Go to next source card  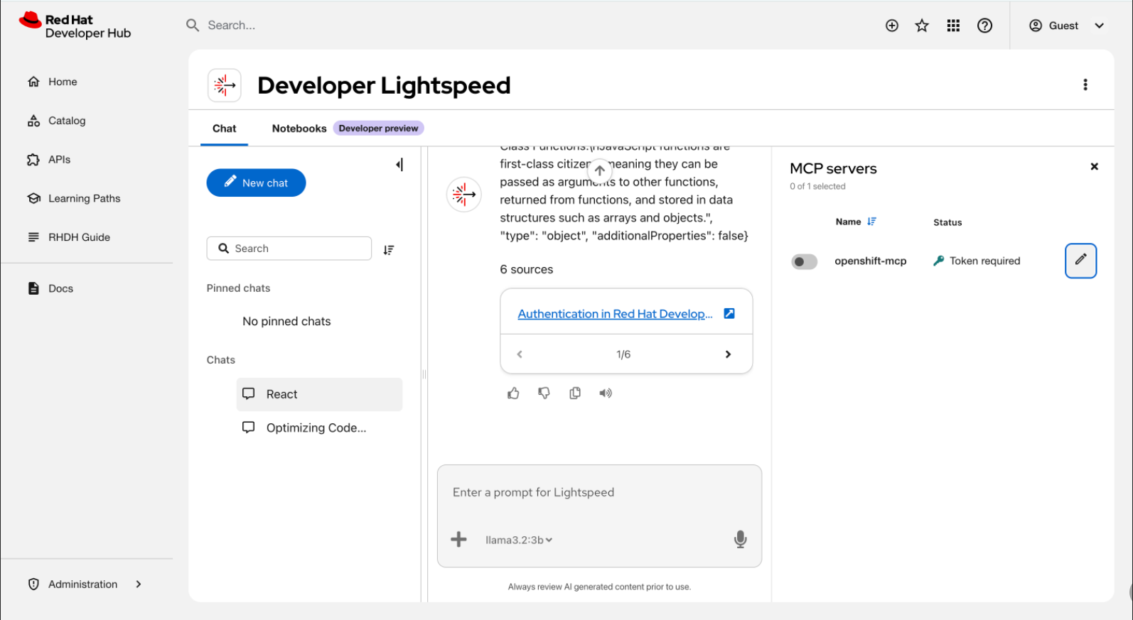tap(728, 354)
